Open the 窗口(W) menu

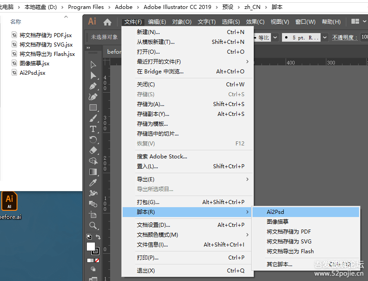305,22
